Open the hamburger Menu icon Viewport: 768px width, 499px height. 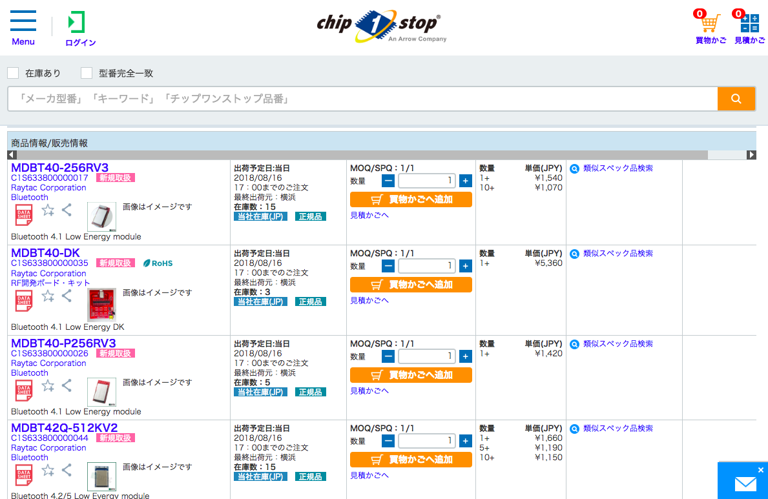23,21
